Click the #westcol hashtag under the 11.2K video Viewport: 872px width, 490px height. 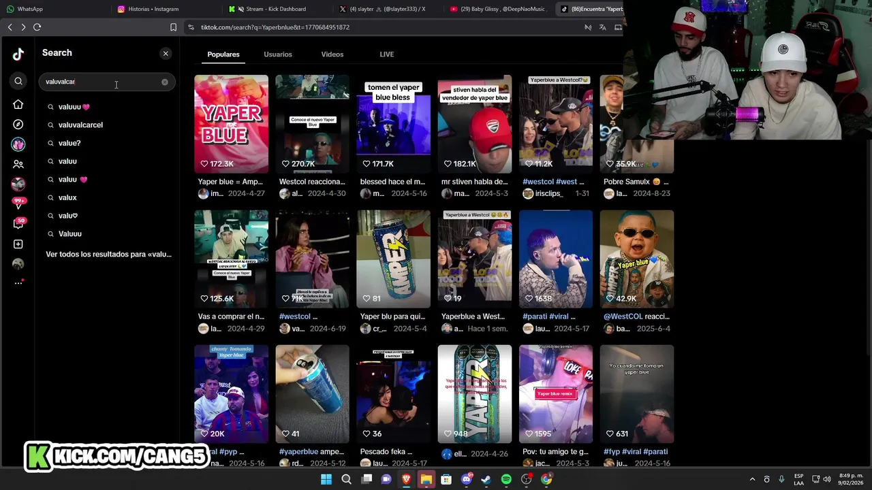click(x=538, y=182)
